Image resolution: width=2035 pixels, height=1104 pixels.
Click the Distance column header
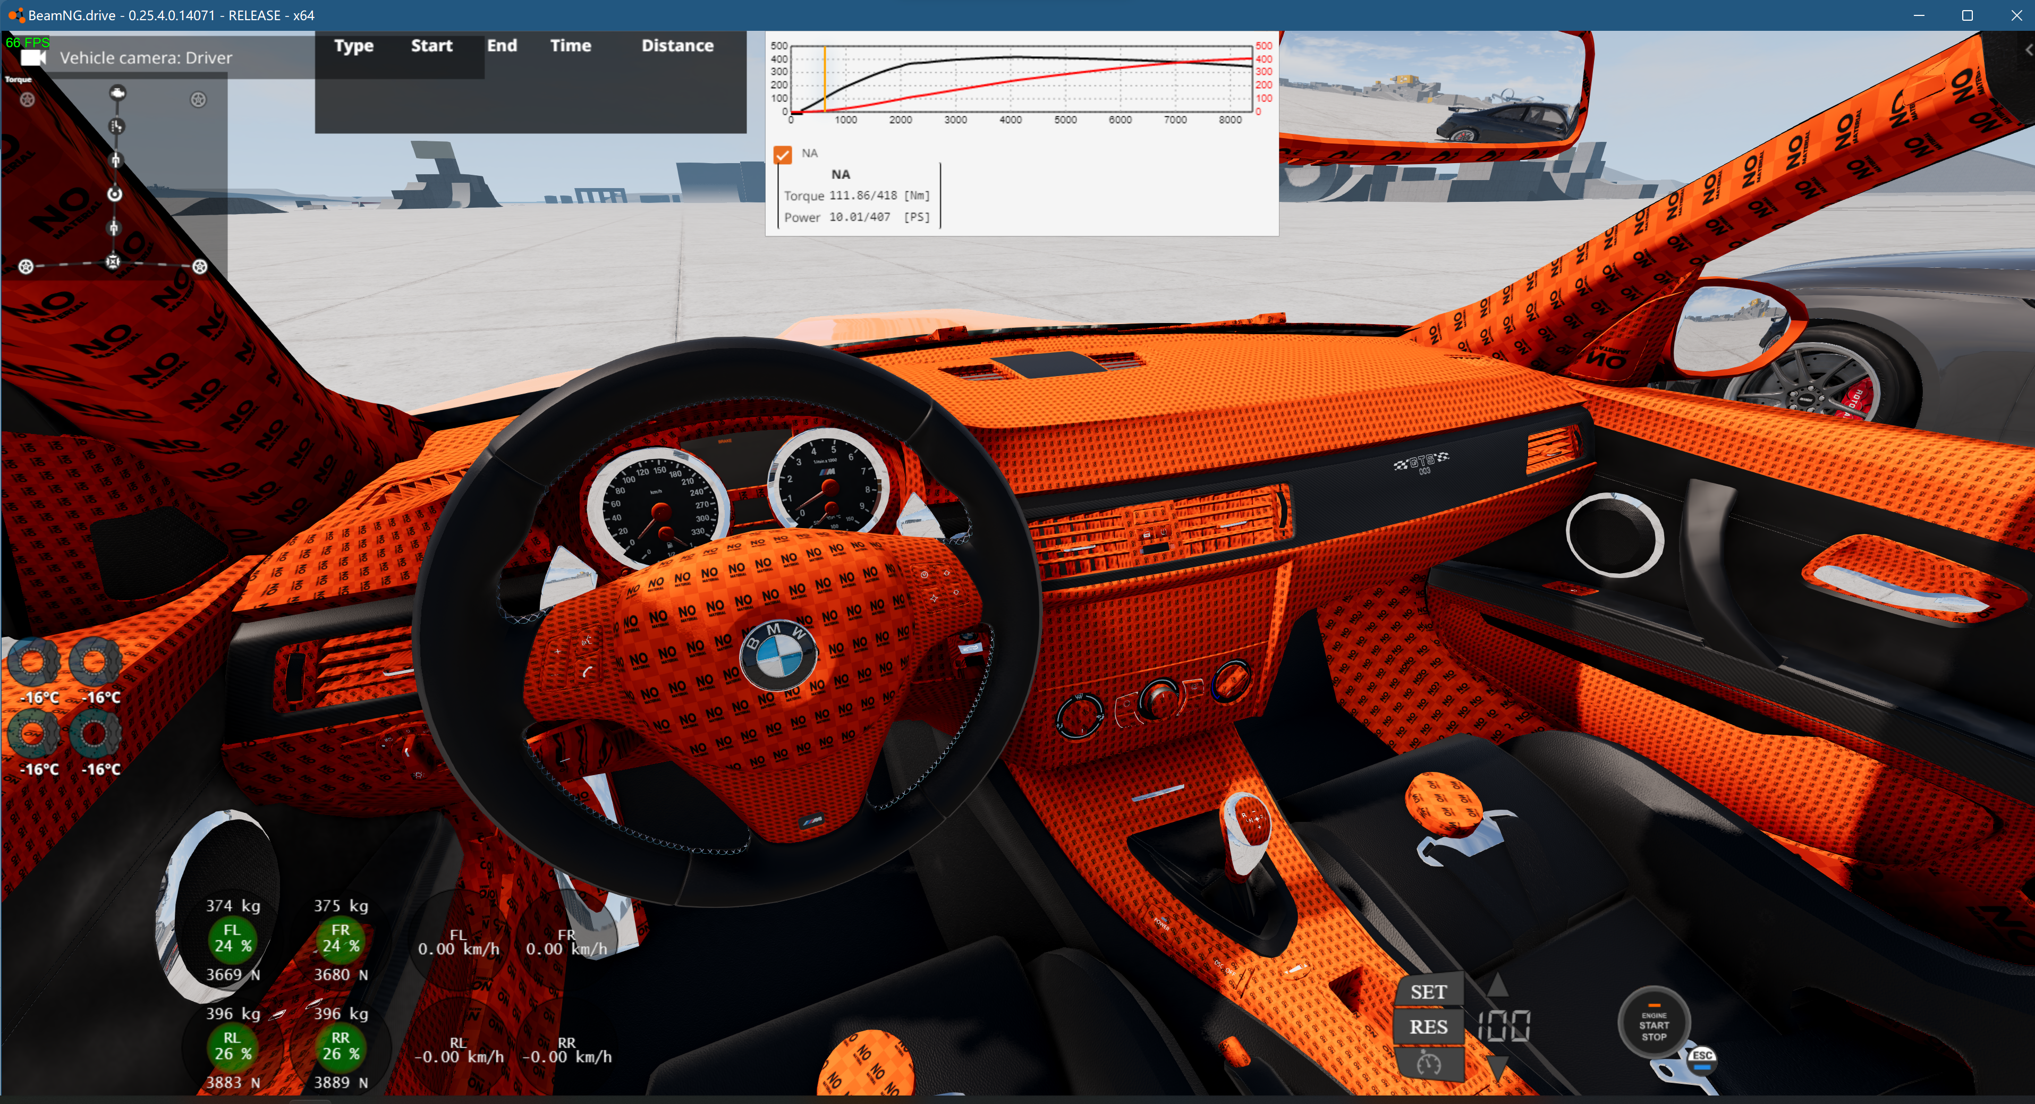(677, 46)
